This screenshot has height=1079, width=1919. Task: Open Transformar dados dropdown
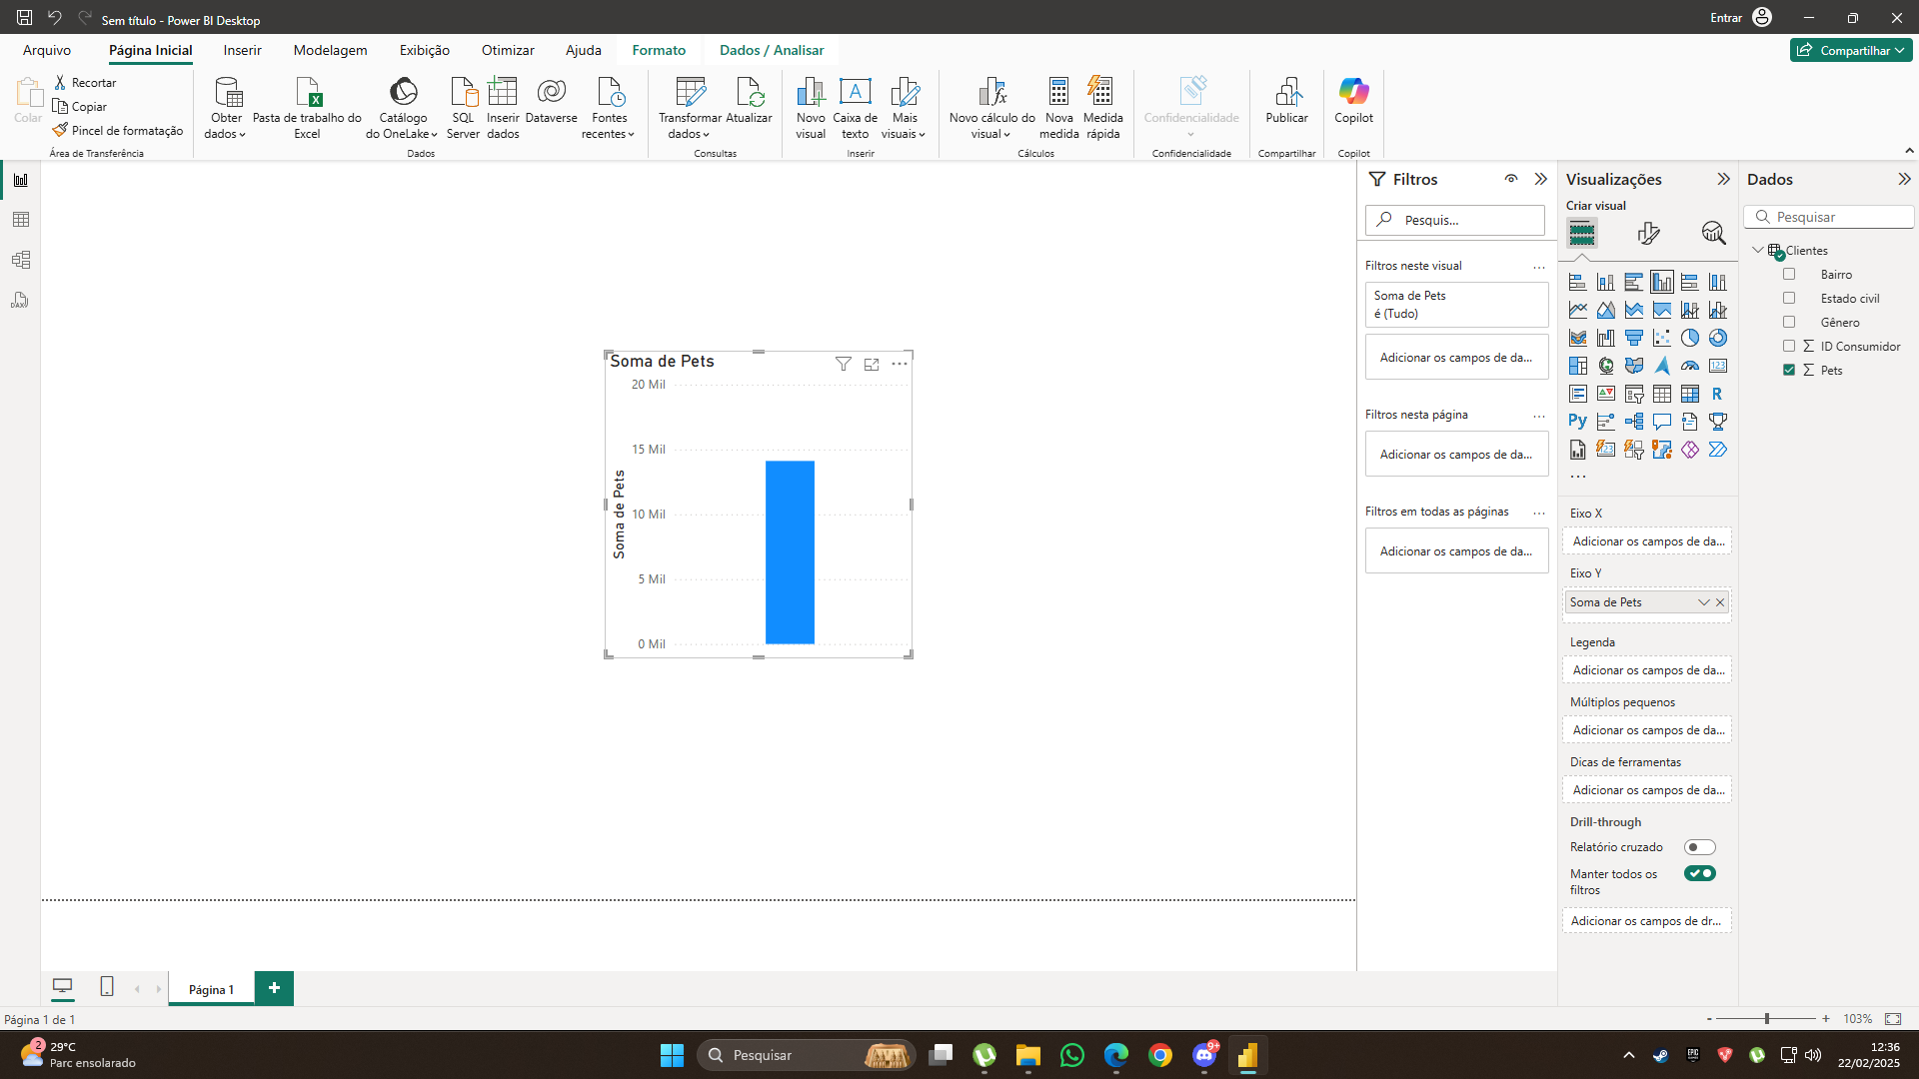(x=690, y=107)
